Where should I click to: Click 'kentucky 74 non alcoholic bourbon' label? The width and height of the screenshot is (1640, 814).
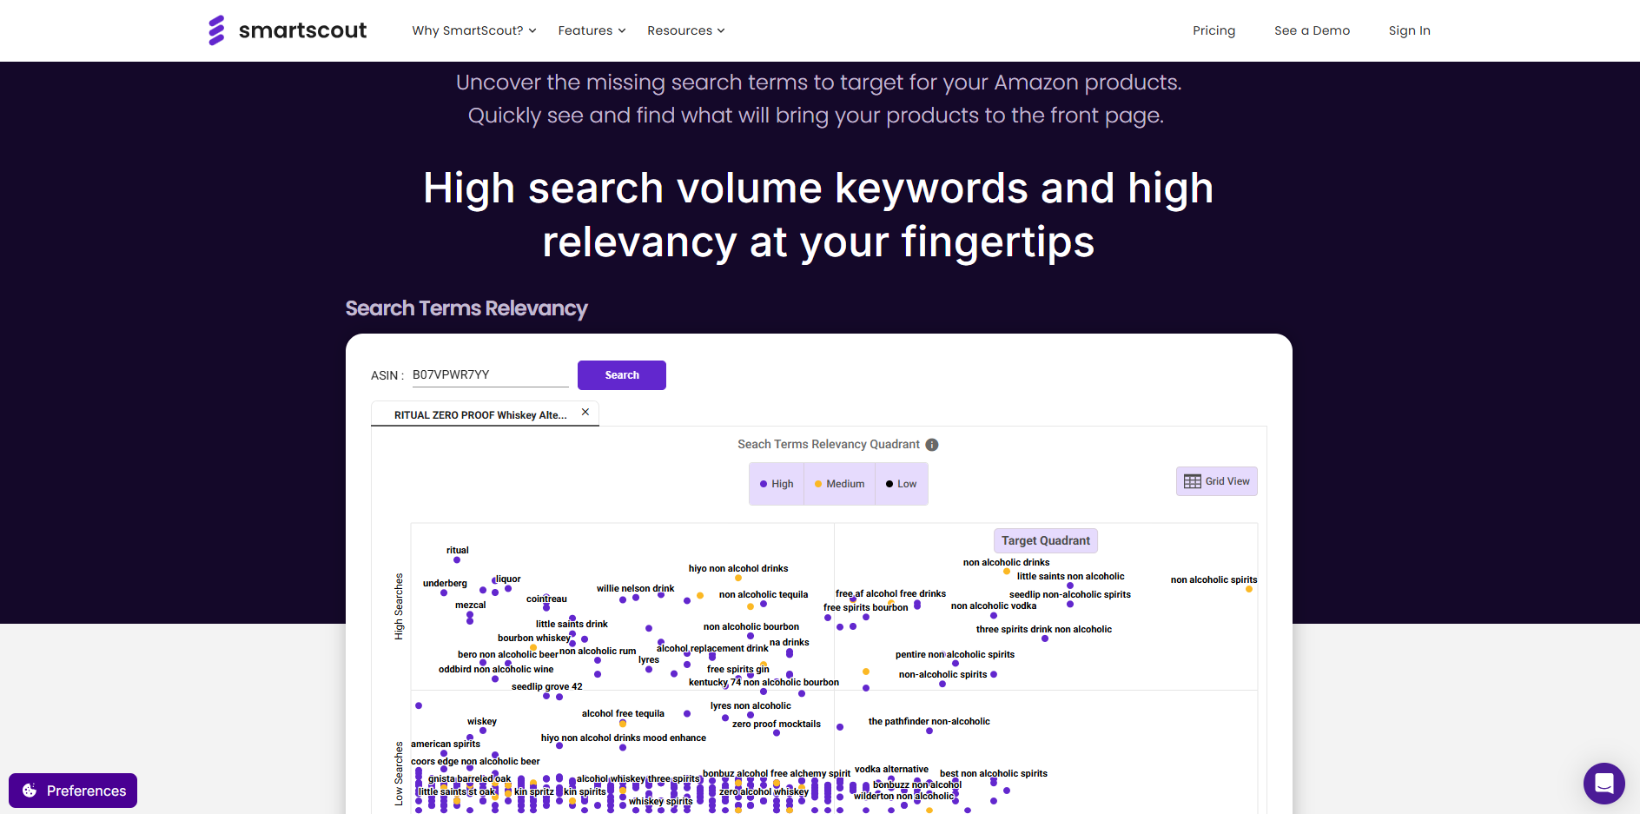[764, 682]
